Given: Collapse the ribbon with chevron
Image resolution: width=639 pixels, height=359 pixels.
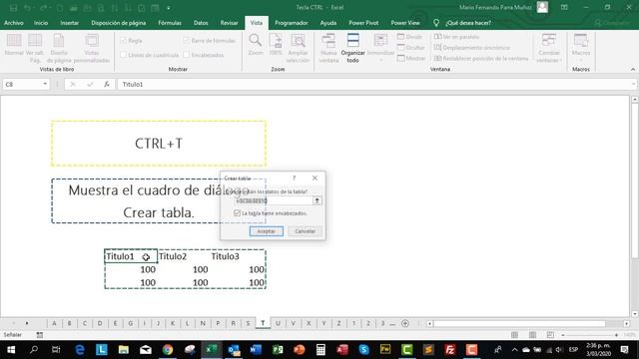Looking at the screenshot, I should (633, 69).
